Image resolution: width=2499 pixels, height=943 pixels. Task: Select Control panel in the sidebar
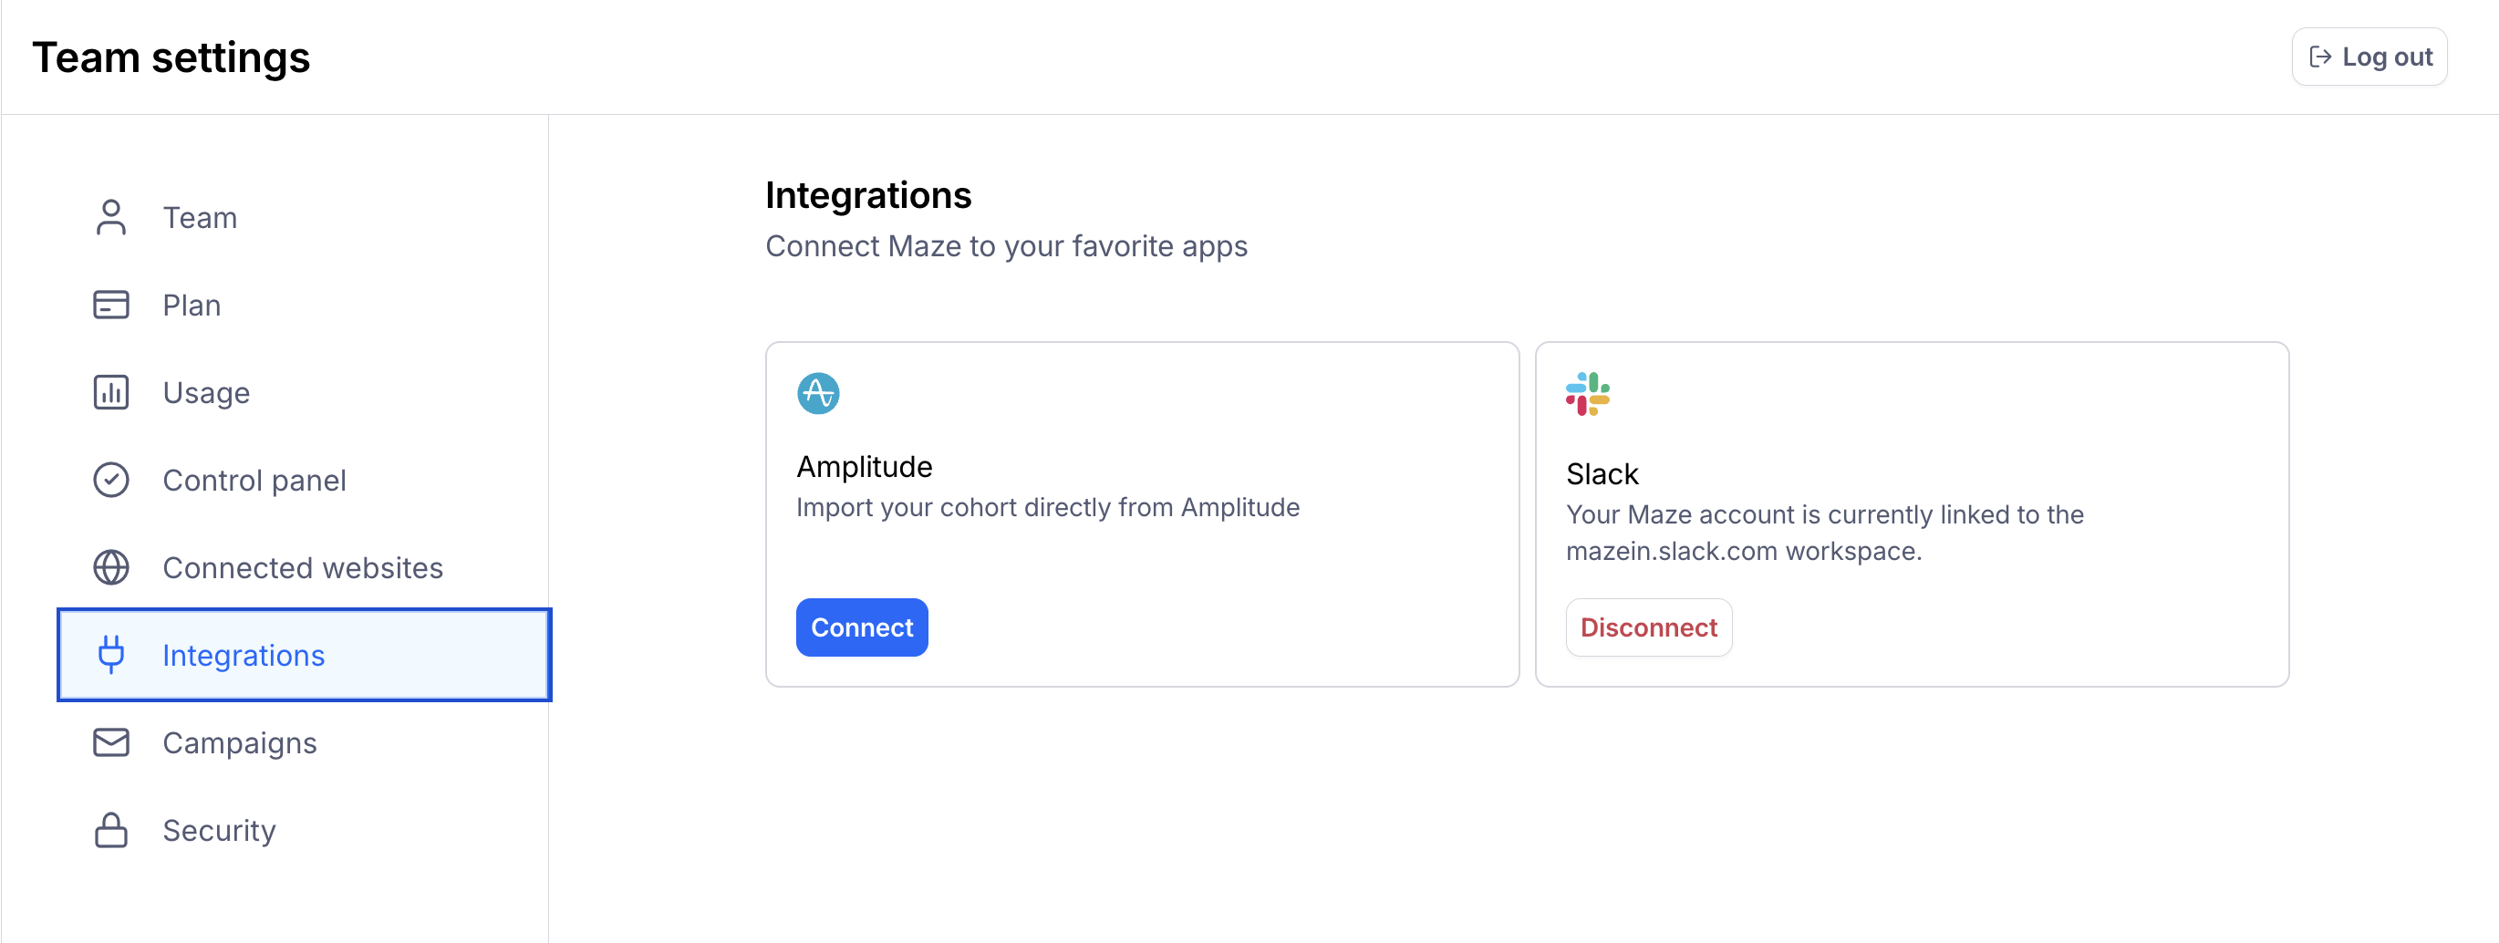(254, 481)
